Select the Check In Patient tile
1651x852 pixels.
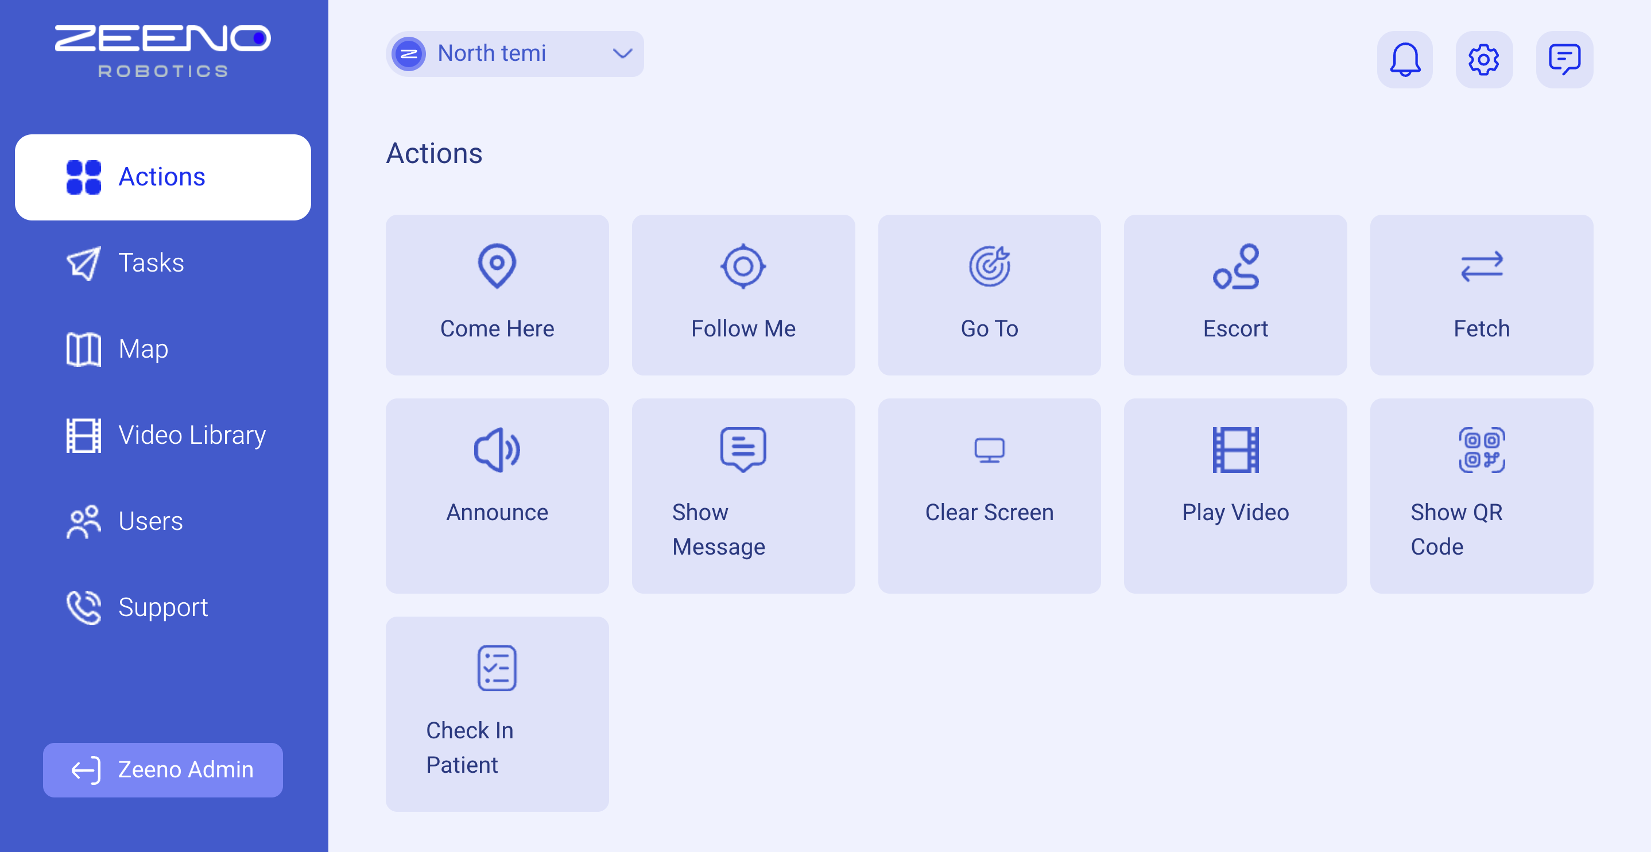(x=497, y=714)
